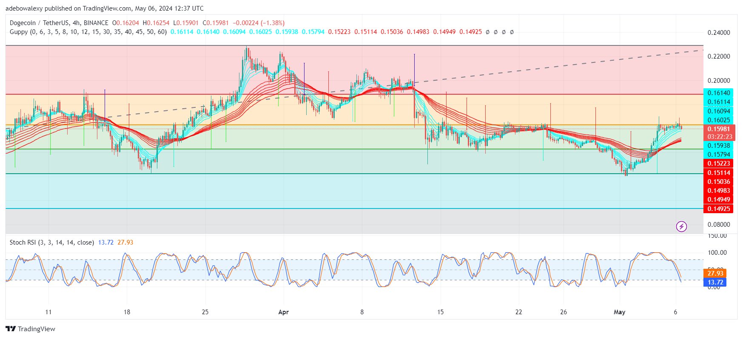The image size is (743, 338).
Task: Click the 8 date label on time axis
Action: [x=362, y=312]
